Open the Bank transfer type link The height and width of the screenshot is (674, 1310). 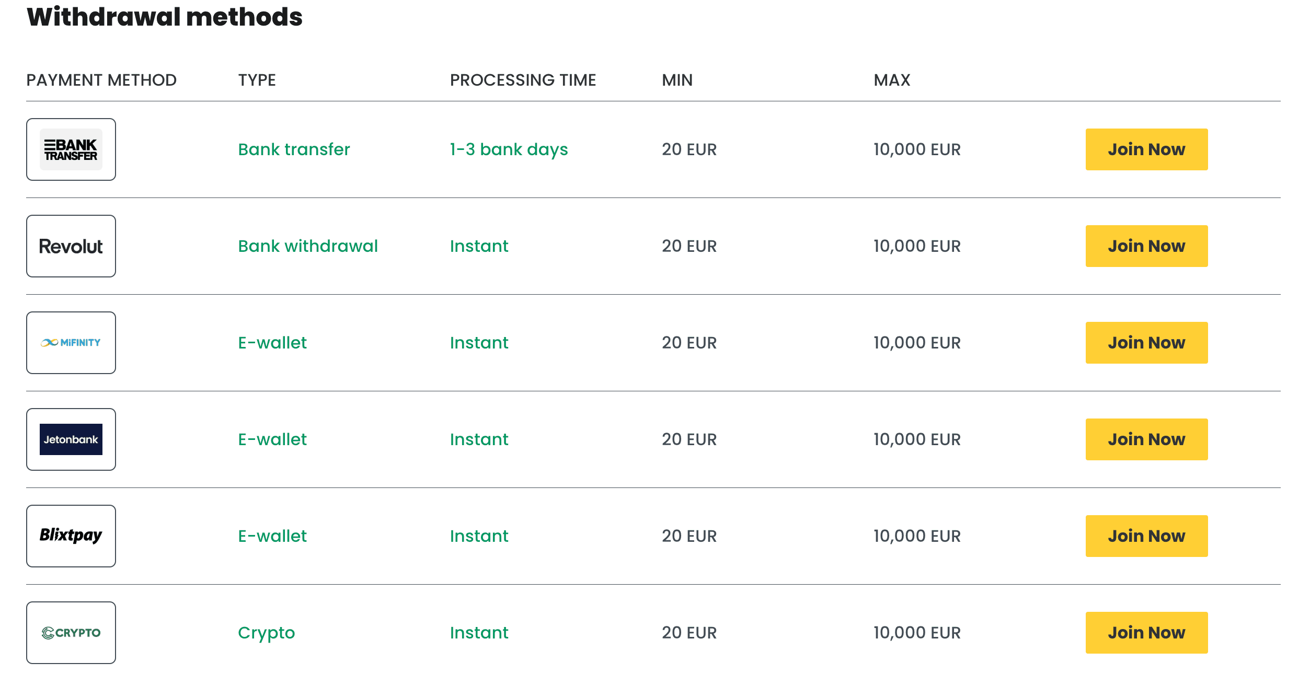[x=294, y=149]
